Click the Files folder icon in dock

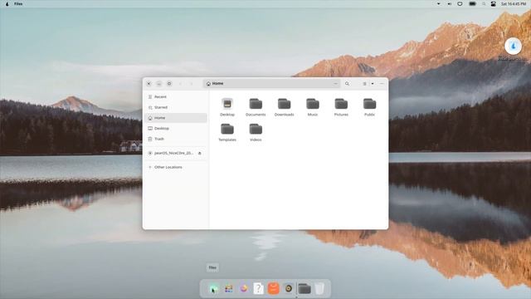coord(304,288)
